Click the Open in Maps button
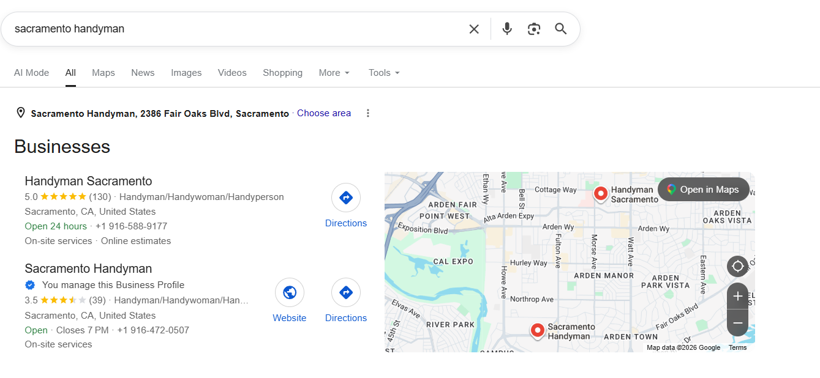The height and width of the screenshot is (378, 820). click(704, 190)
